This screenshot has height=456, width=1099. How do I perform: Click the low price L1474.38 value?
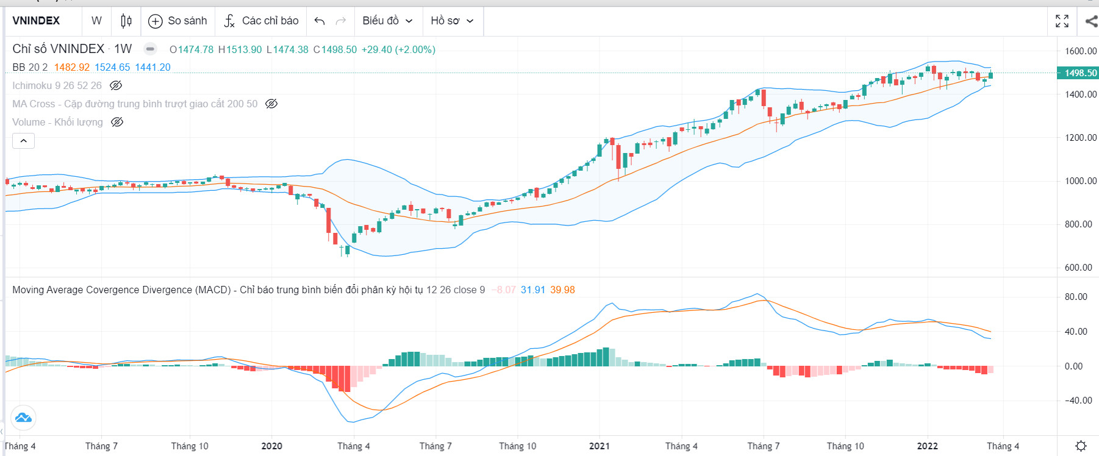coord(287,49)
